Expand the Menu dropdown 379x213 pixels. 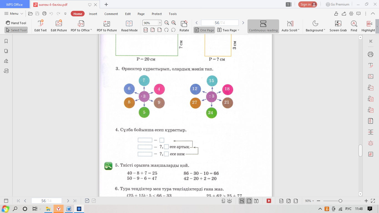[14, 14]
